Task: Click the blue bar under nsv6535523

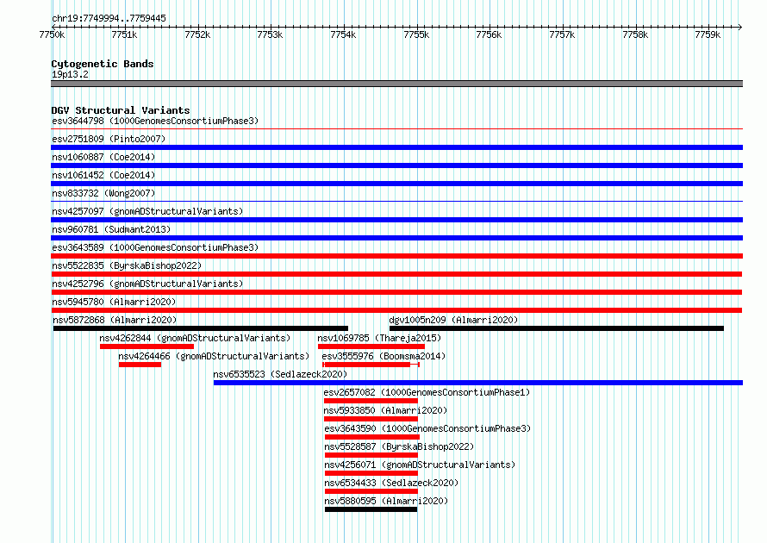Action: (x=478, y=383)
